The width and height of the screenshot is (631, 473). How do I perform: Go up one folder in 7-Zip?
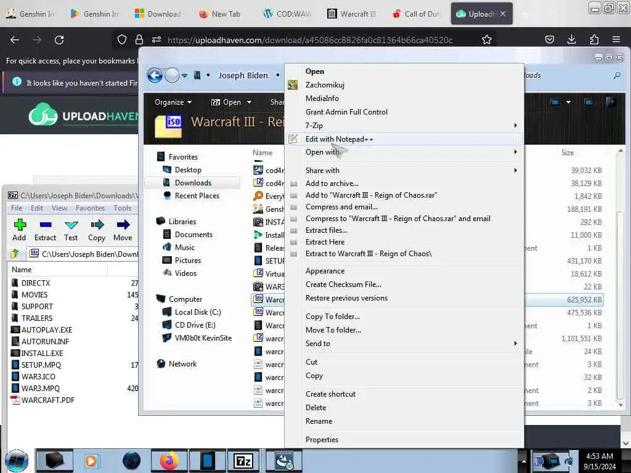coord(15,253)
